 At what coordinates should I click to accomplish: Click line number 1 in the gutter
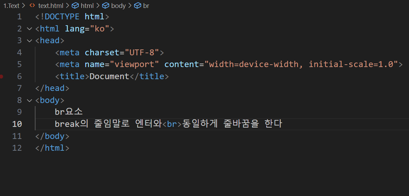point(19,17)
